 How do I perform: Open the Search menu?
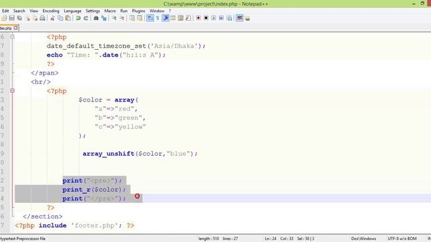[20, 11]
